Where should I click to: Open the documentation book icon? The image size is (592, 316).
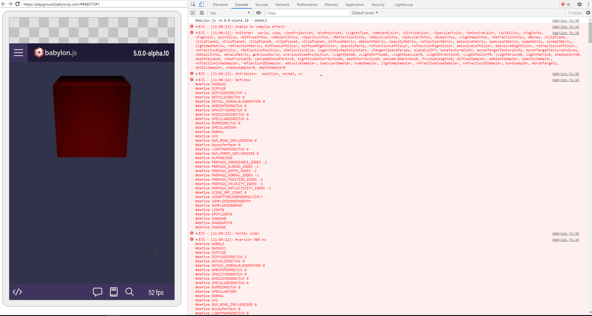(x=114, y=292)
